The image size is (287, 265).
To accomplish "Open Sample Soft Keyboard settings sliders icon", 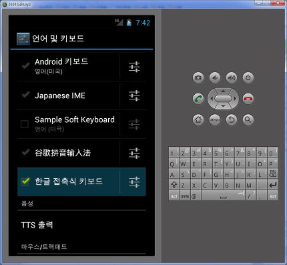I will [134, 124].
